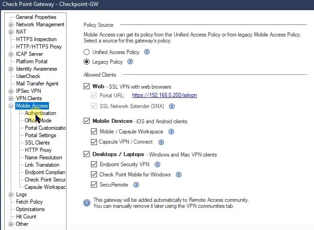Expand the NAT tree node
This screenshot has width=314, height=230.
point(11,32)
